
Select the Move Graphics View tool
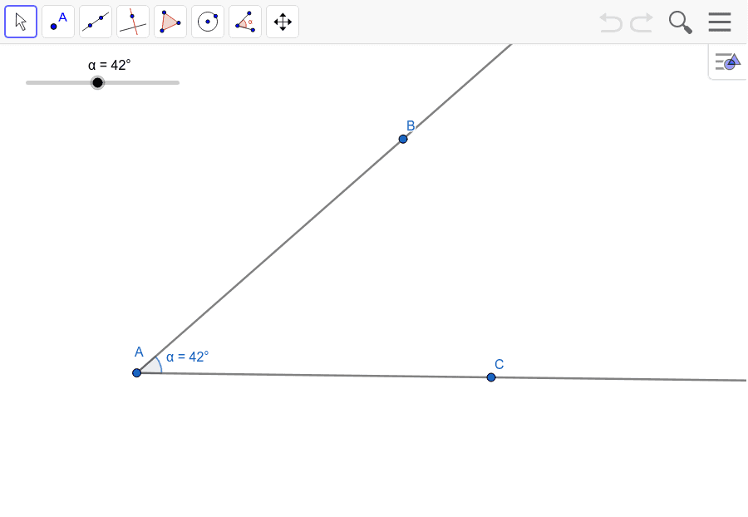point(283,22)
